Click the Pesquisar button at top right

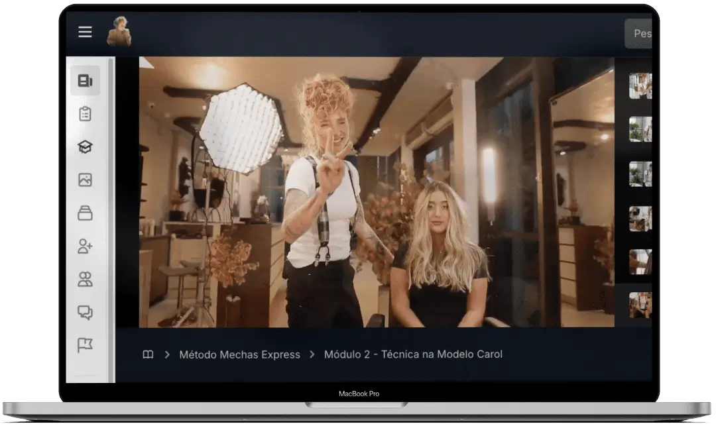point(641,32)
